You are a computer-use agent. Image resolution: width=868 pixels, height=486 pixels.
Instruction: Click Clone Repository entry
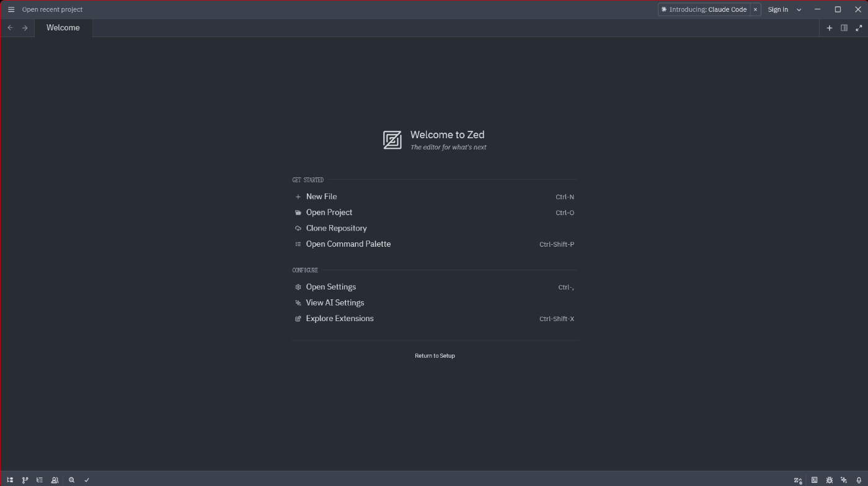pyautogui.click(x=434, y=228)
